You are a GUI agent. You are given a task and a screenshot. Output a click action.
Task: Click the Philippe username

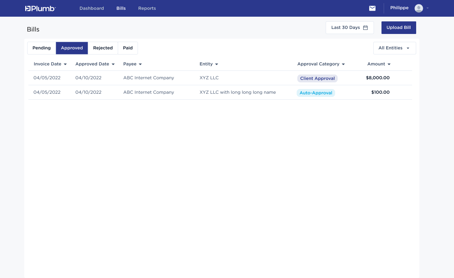(399, 8)
